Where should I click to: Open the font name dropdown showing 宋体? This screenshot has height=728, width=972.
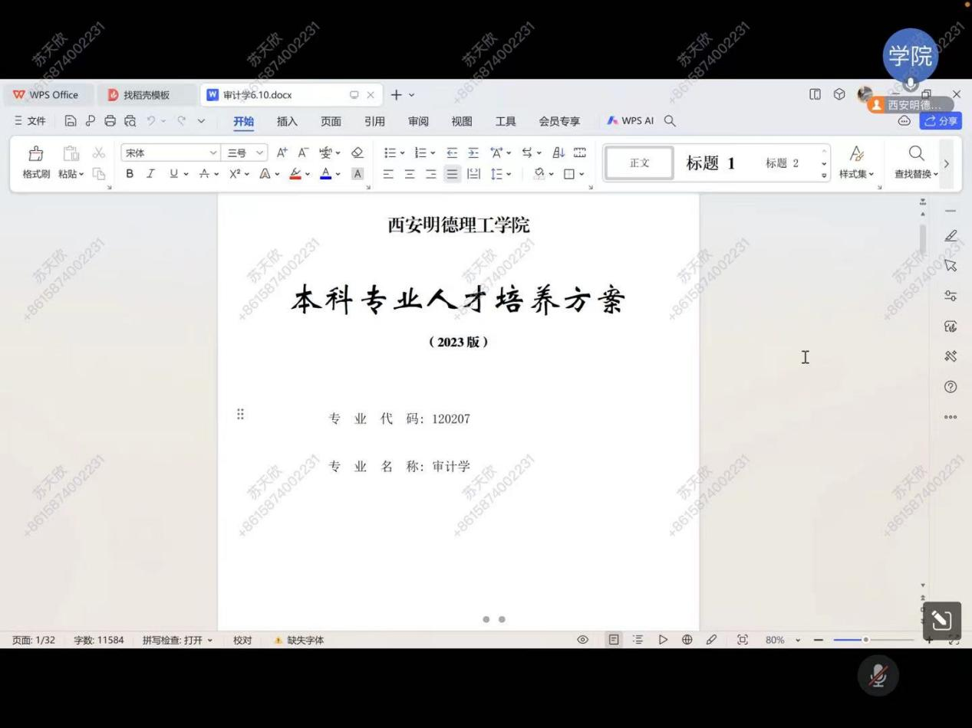[x=170, y=152]
